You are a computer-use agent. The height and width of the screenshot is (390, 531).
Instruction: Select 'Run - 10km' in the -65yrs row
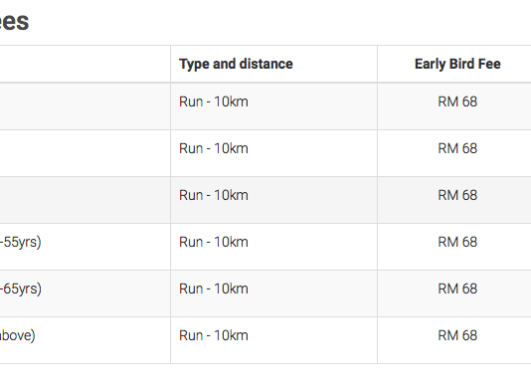[214, 289]
